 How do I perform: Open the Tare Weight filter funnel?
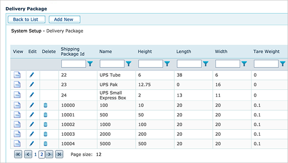point(283,64)
